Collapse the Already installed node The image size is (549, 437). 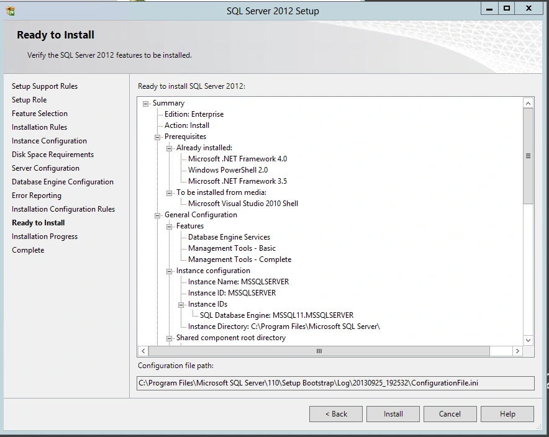[169, 148]
